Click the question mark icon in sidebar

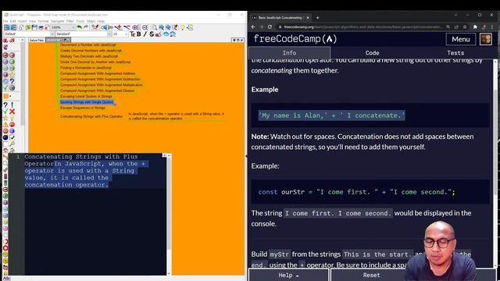(x=5, y=105)
